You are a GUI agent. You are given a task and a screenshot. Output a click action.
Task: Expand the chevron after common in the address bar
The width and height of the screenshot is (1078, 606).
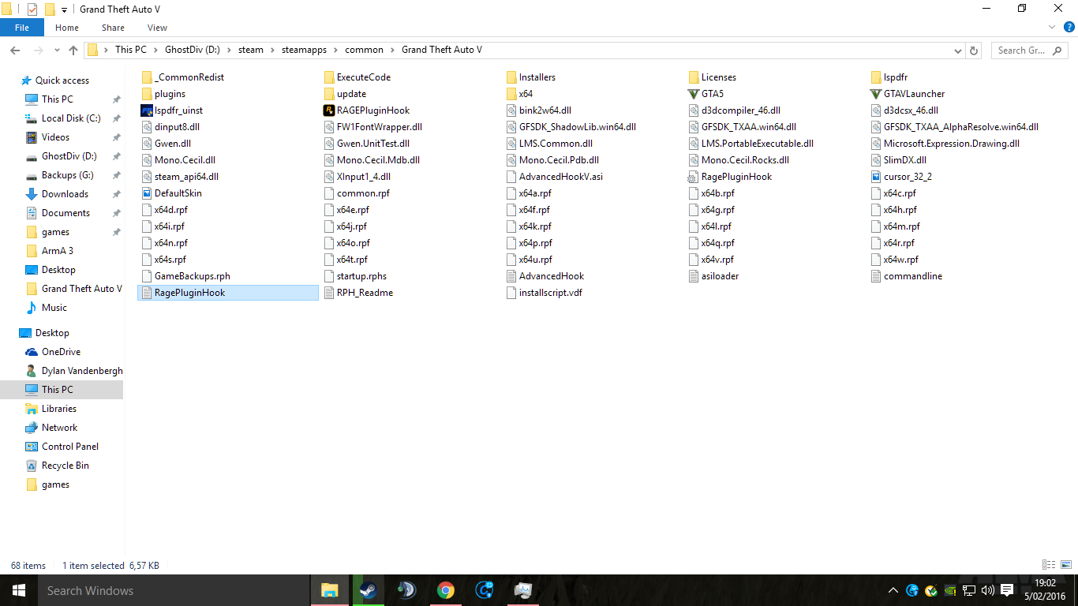[x=393, y=50]
